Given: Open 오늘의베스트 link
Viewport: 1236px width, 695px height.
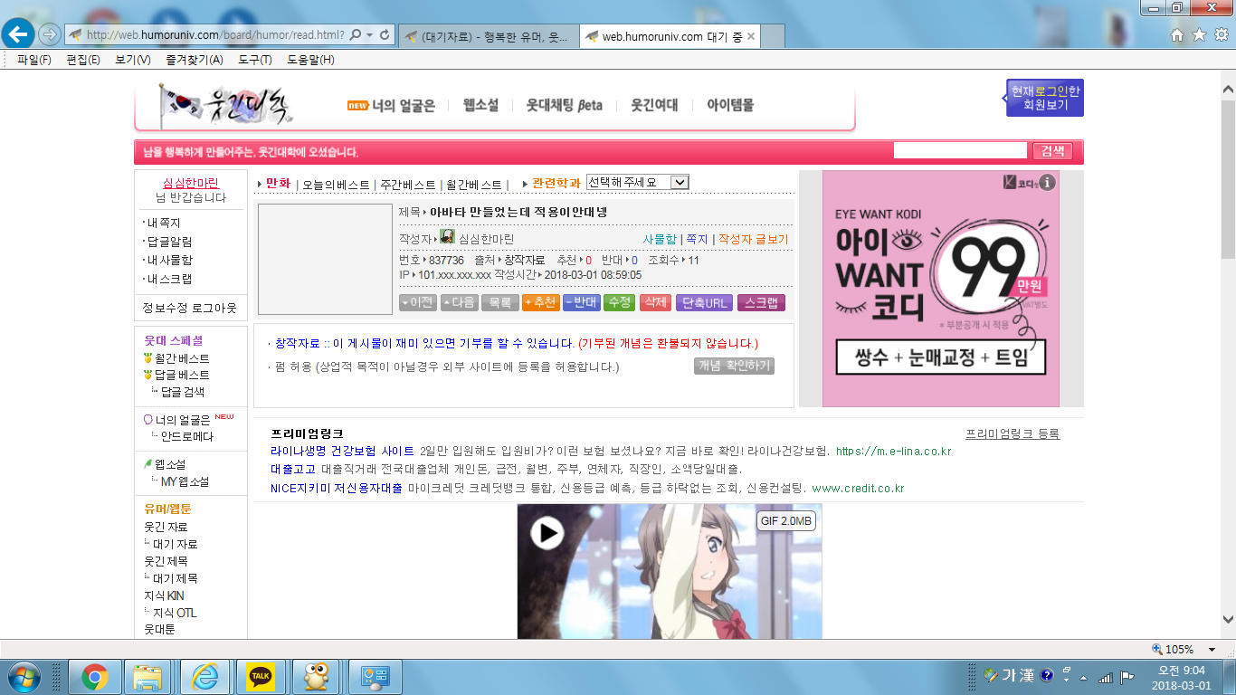Looking at the screenshot, I should tap(336, 184).
